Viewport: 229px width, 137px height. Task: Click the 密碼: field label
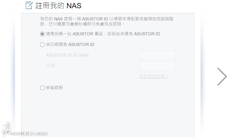(x=51, y=66)
